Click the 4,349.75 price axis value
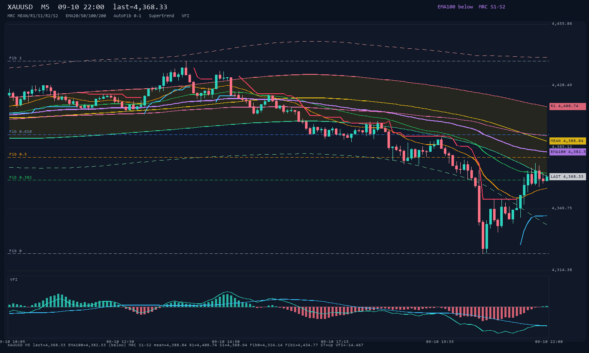 [x=562, y=208]
